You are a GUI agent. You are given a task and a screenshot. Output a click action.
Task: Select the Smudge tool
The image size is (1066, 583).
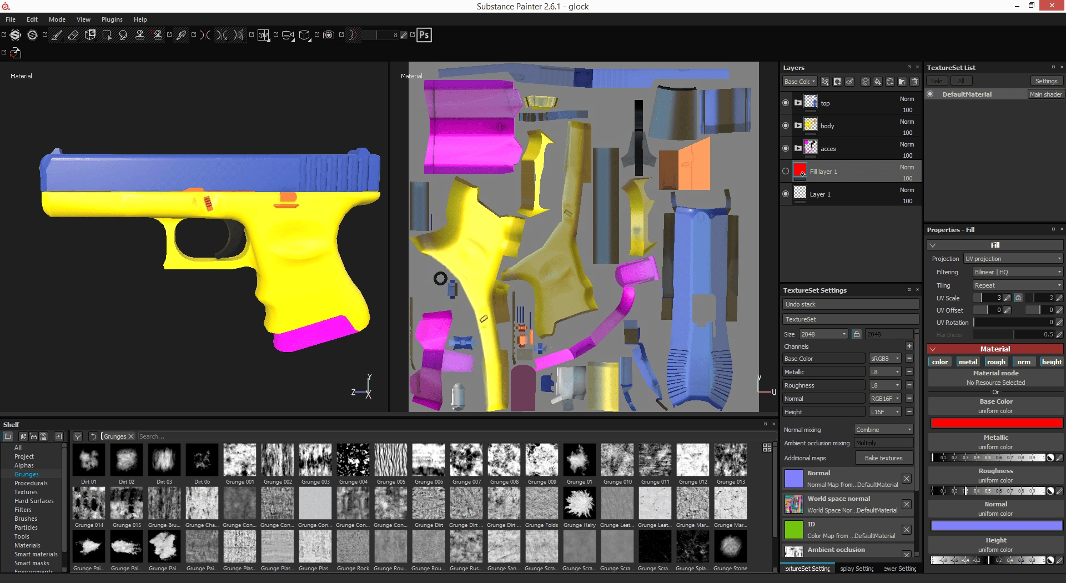pyautogui.click(x=123, y=35)
